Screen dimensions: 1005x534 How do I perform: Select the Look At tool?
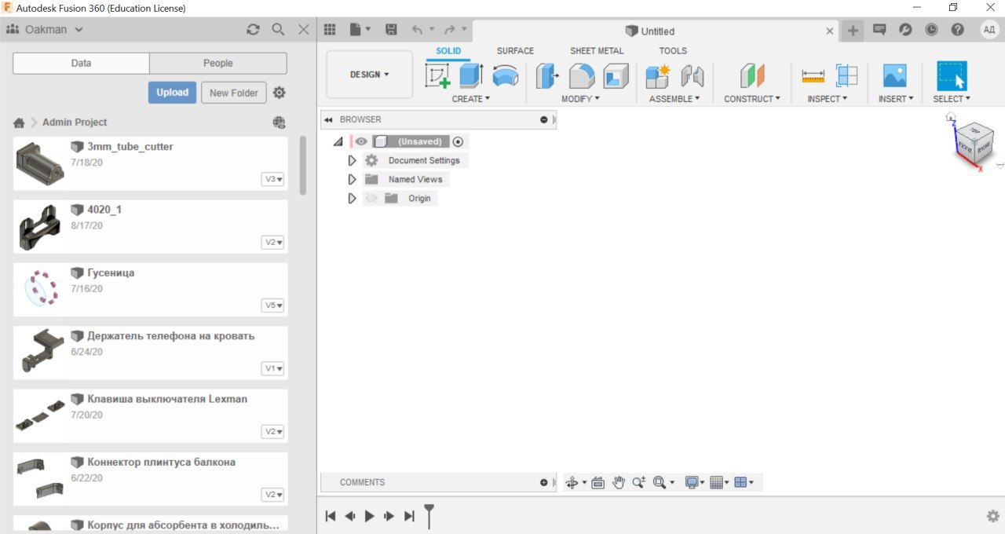[x=598, y=482]
